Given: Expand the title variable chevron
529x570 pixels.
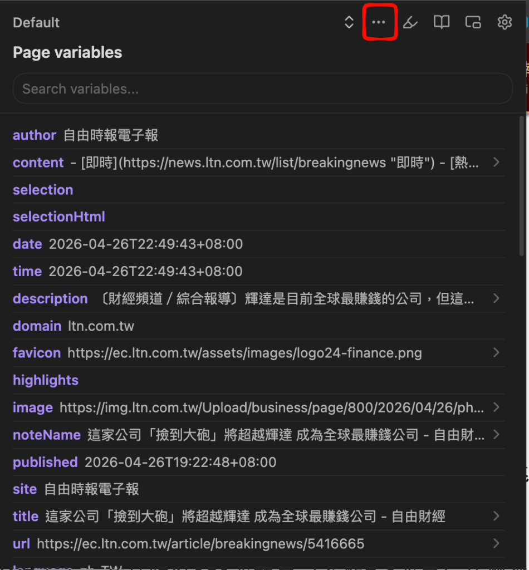Looking at the screenshot, I should click(496, 516).
